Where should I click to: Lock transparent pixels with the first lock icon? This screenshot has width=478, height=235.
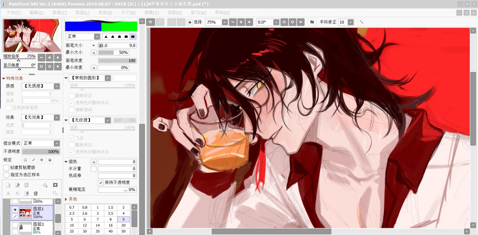point(25,160)
